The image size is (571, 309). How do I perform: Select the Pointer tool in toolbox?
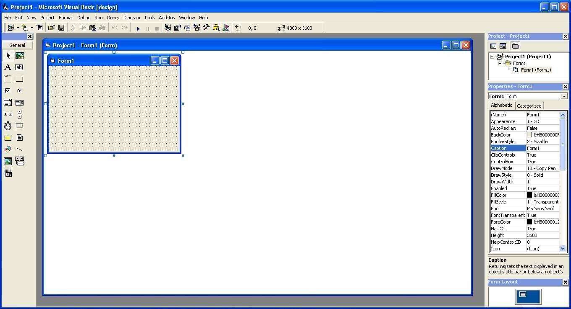pos(8,56)
